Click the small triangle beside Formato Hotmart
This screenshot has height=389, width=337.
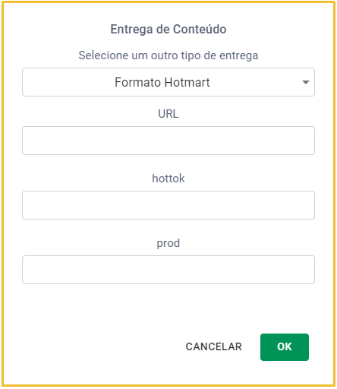click(306, 82)
